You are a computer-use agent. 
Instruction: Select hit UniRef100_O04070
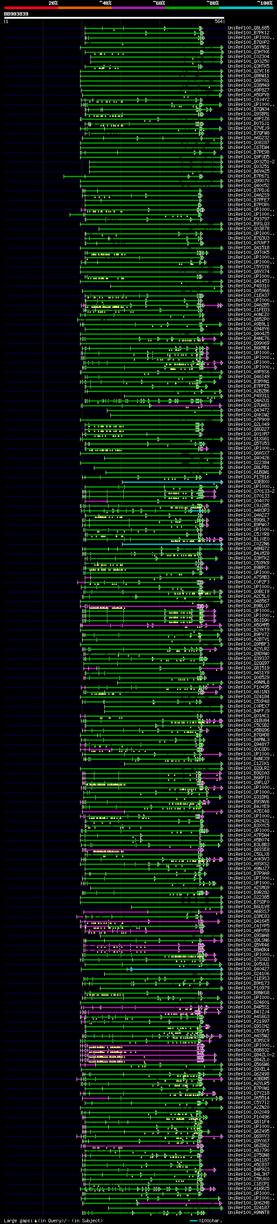(x=248, y=501)
